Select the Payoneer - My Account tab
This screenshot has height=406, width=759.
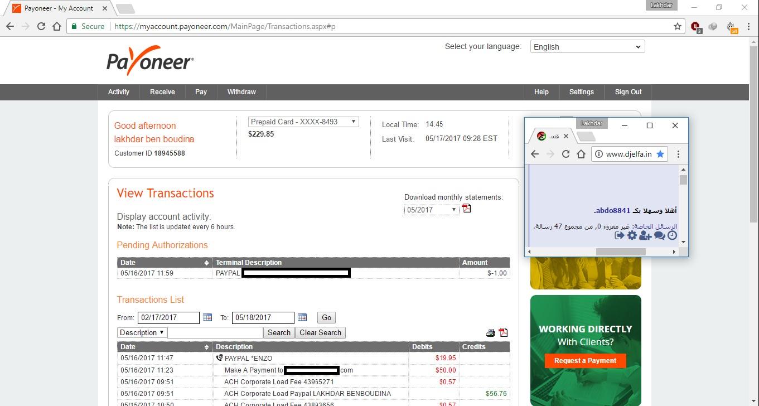pyautogui.click(x=59, y=8)
